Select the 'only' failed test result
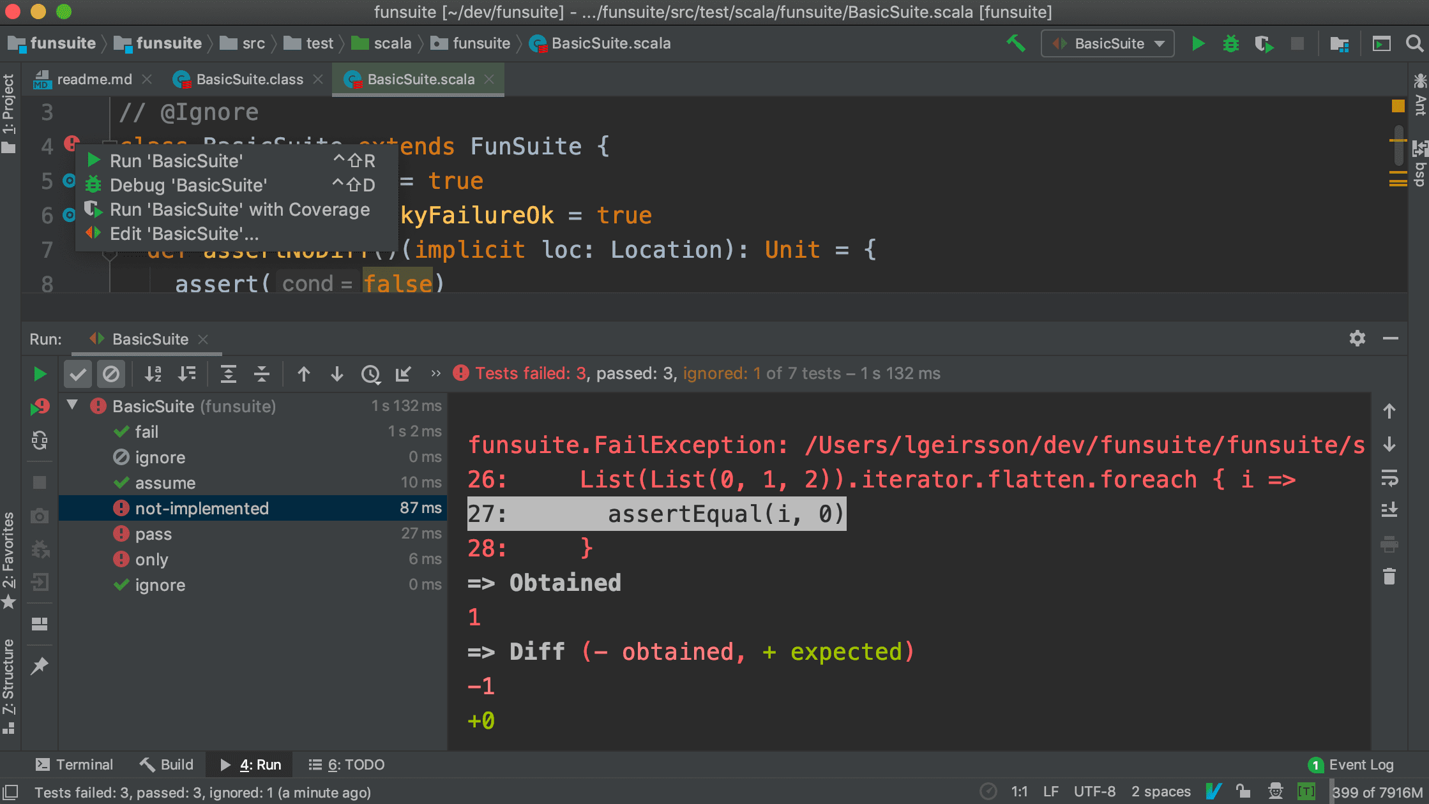This screenshot has height=804, width=1429. click(x=151, y=560)
